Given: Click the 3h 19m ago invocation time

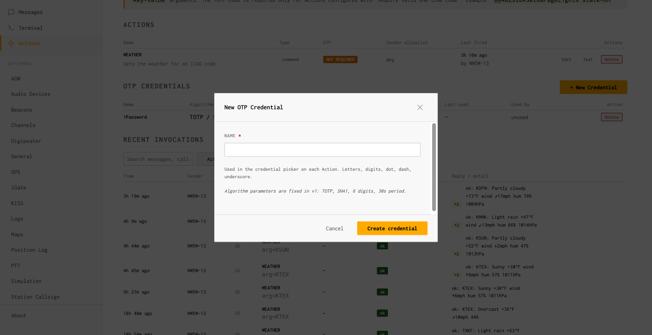Looking at the screenshot, I should [136, 196].
